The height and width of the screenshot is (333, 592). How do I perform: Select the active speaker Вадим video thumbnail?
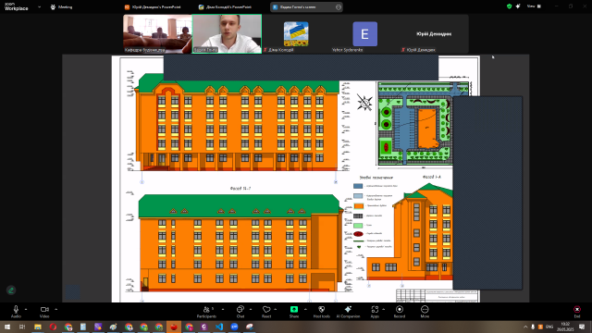(x=227, y=34)
